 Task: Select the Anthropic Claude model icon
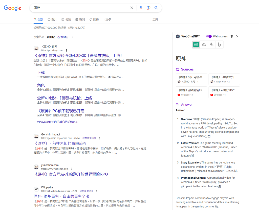click(x=204, y=45)
